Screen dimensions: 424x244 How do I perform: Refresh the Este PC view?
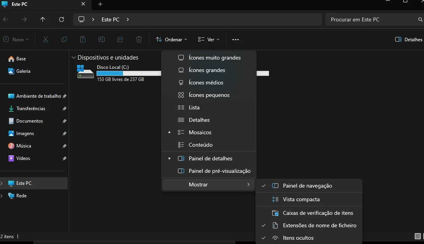coord(62,19)
